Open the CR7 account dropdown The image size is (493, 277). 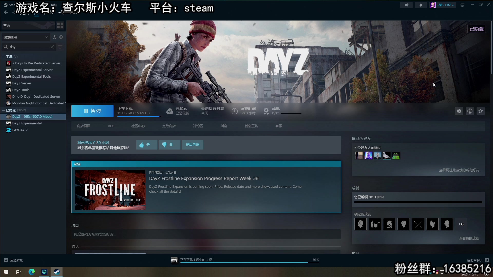tap(443, 5)
